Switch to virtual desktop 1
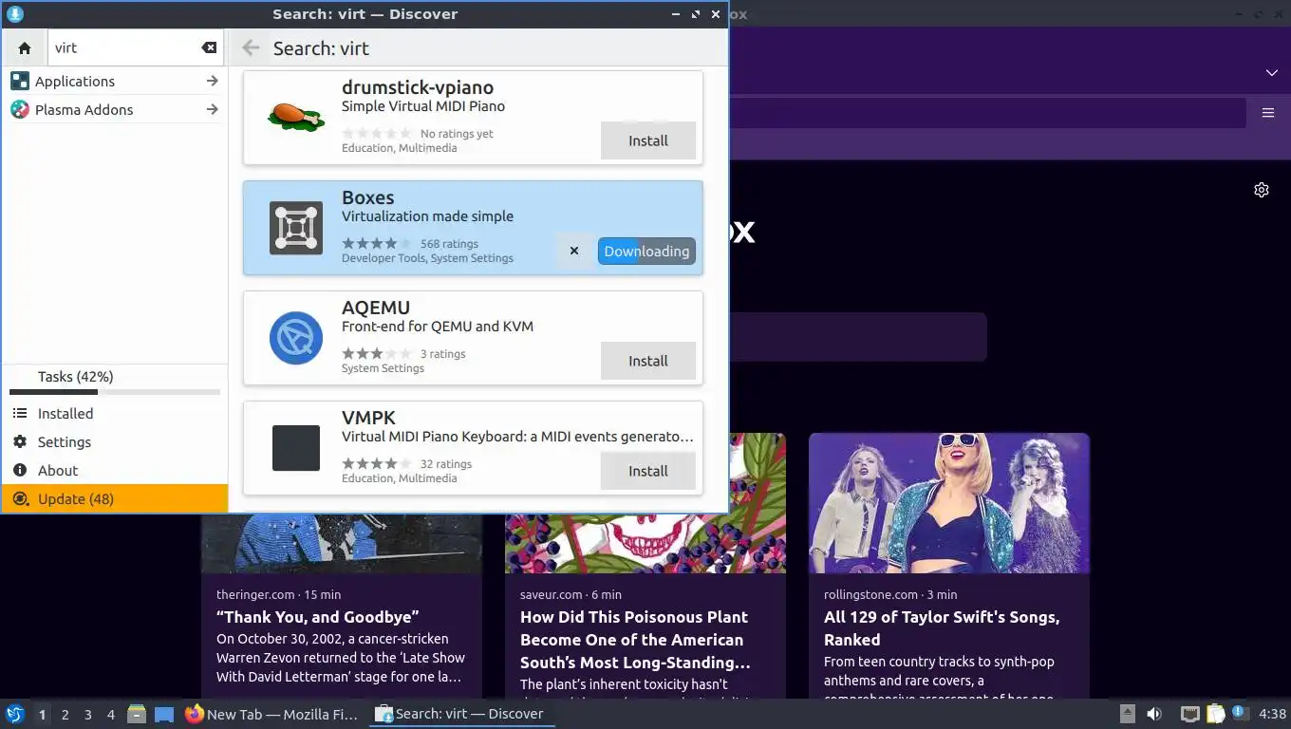1291x729 pixels. coord(42,715)
